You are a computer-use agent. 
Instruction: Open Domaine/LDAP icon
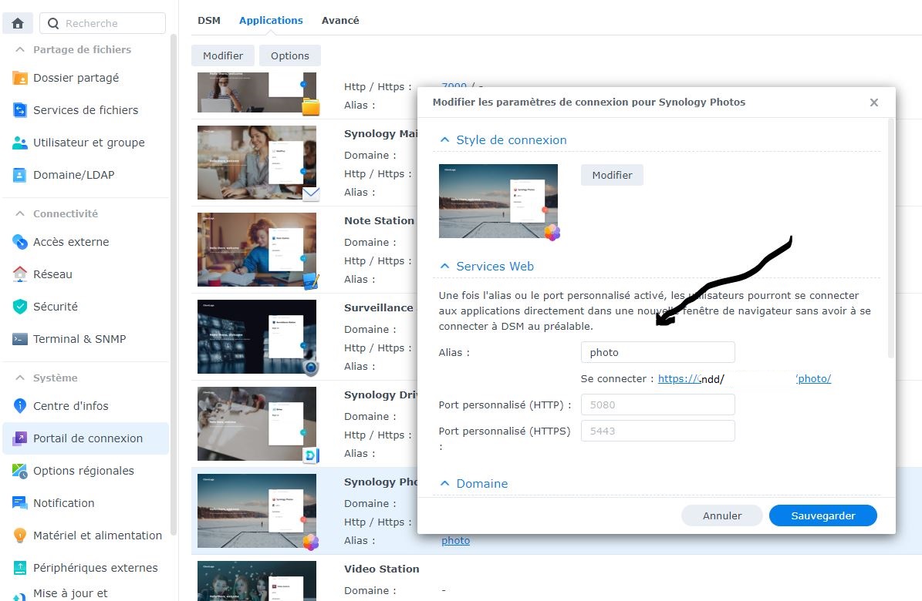[20, 174]
